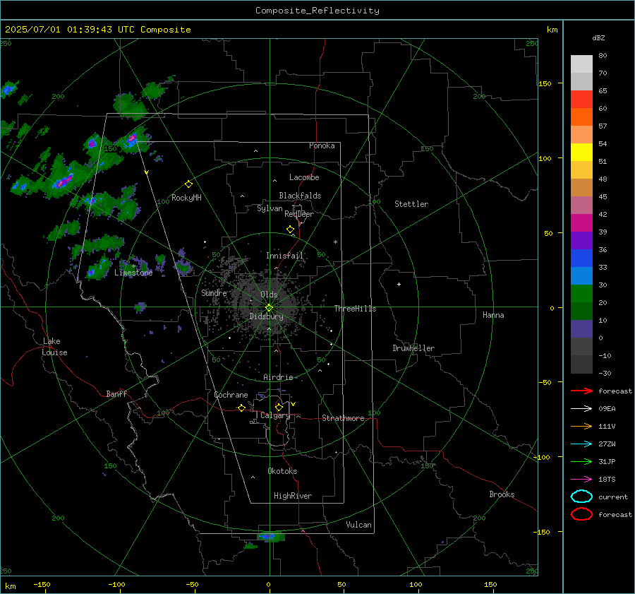This screenshot has height=594, width=635.
Task: Click the Hanna label
Action: 493,315
